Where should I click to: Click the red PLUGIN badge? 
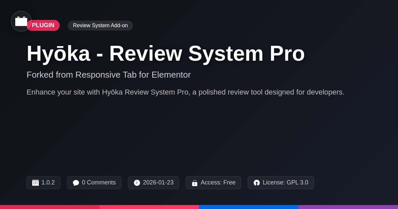(43, 26)
